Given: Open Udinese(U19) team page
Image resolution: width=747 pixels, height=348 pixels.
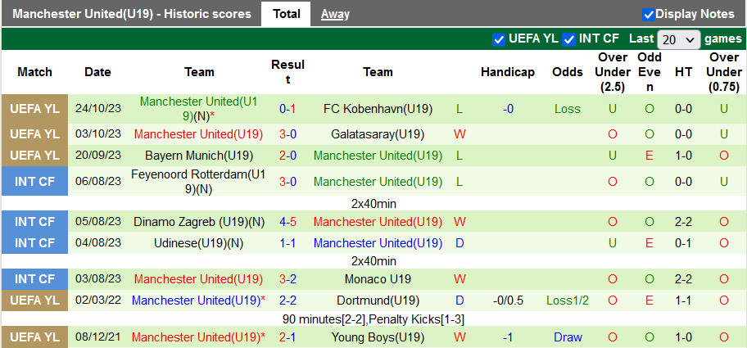Looking at the screenshot, I should [199, 243].
